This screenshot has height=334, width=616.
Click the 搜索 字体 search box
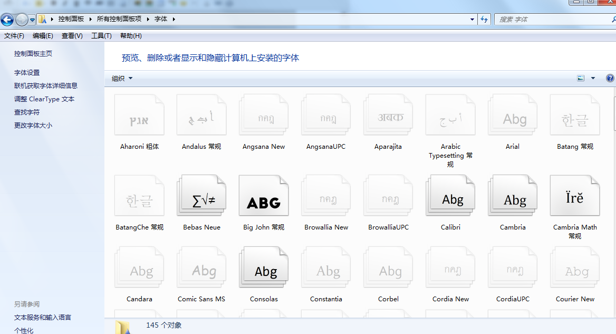pos(555,19)
